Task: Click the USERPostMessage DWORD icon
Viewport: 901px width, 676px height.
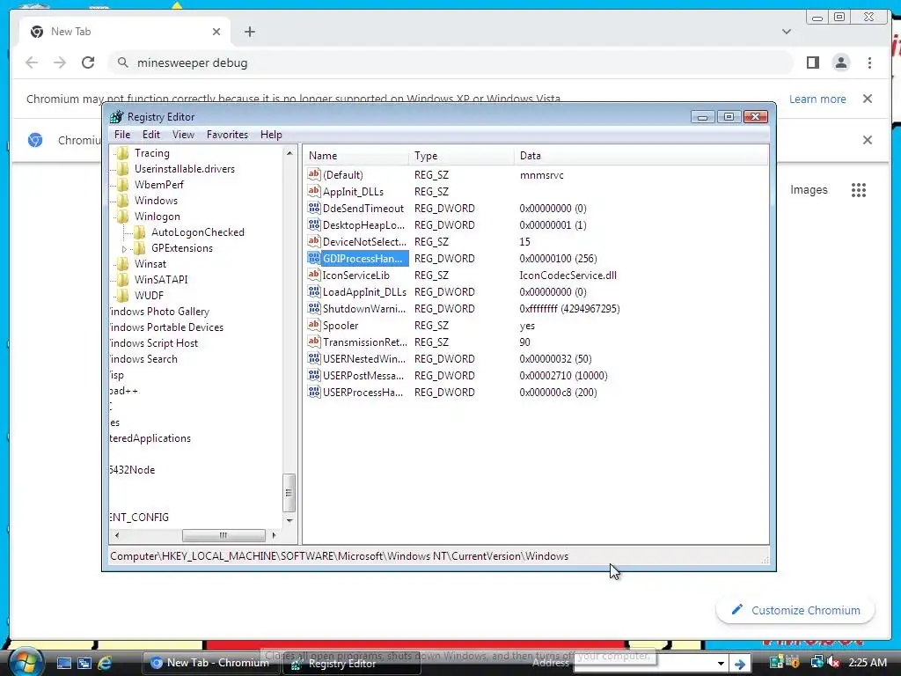Action: coord(314,375)
